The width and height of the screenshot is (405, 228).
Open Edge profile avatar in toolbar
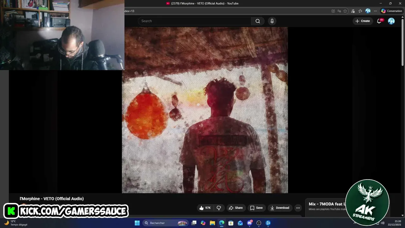click(x=368, y=11)
